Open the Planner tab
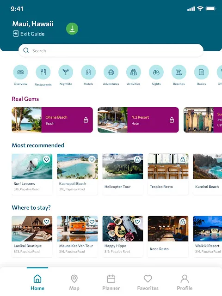The height and width of the screenshot is (296, 222). [x=111, y=283]
